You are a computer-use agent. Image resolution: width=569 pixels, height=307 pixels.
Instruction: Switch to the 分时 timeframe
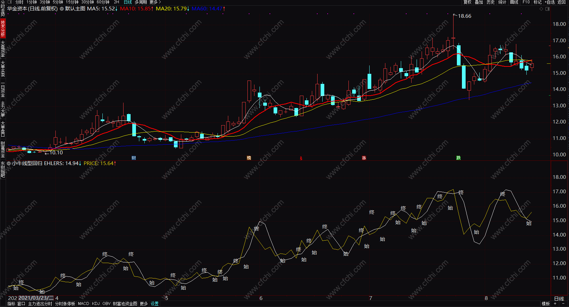pyautogui.click(x=19, y=2)
